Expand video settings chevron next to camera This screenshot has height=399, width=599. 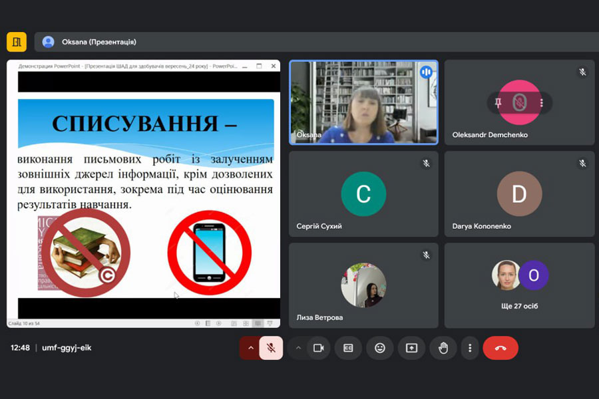click(298, 348)
